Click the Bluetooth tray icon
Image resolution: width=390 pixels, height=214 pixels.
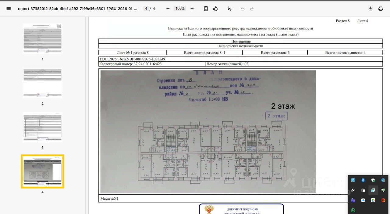coord(363,180)
